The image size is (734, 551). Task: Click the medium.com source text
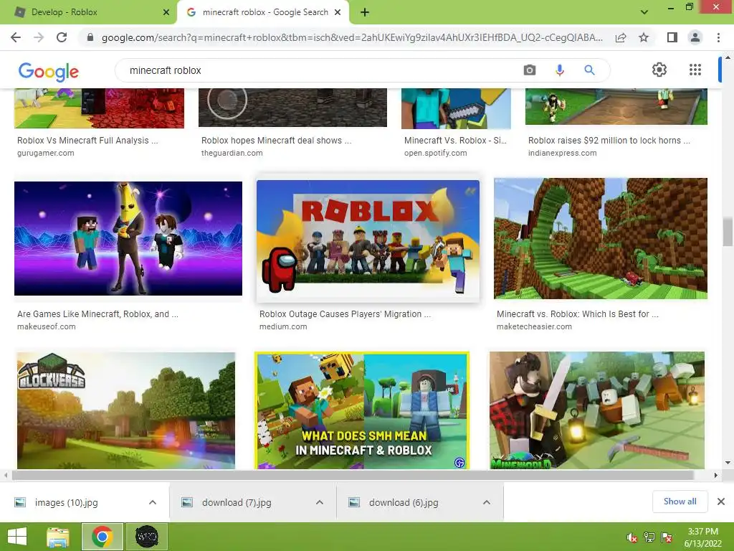[283, 326]
